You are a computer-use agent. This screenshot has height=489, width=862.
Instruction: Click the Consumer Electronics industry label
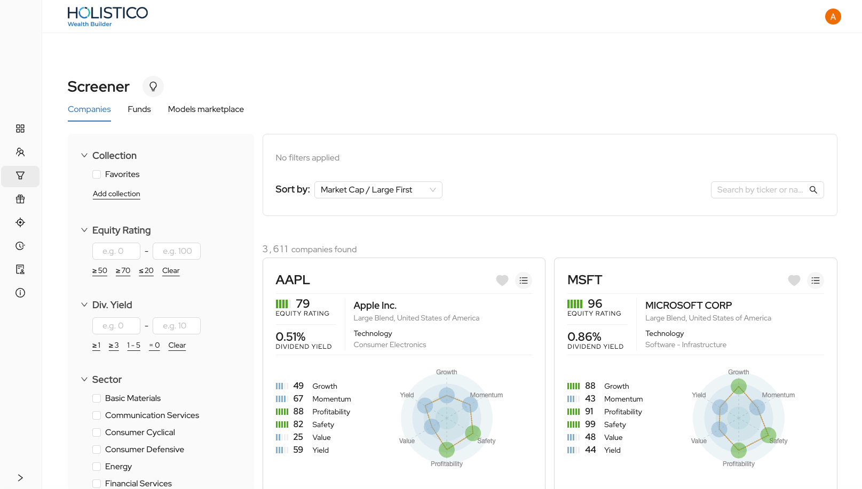click(390, 345)
